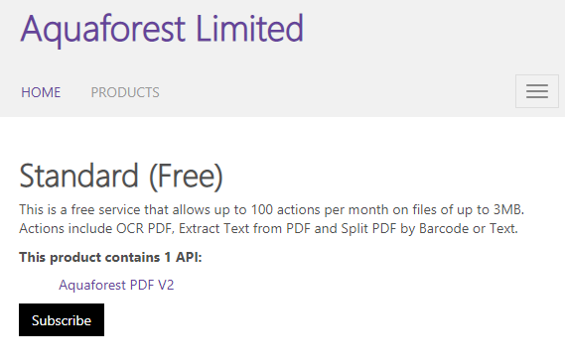Open the hamburger navigation menu
The height and width of the screenshot is (363, 565).
[537, 91]
